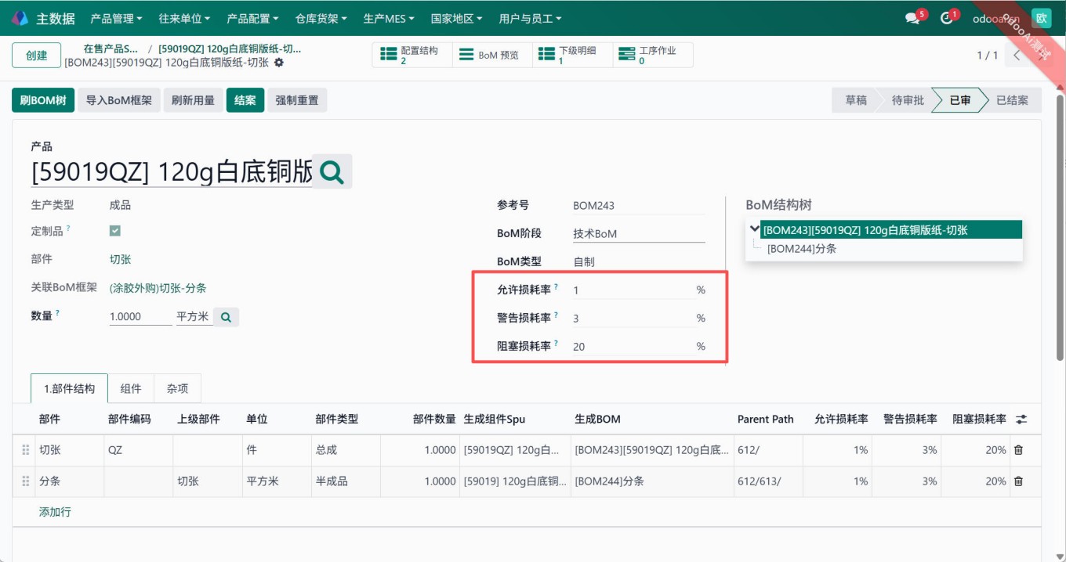Click help tooltip mark next to 允许损耗率
The image size is (1066, 562).
[557, 287]
